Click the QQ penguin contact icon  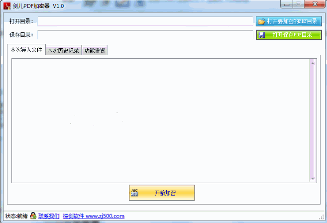[33, 216]
